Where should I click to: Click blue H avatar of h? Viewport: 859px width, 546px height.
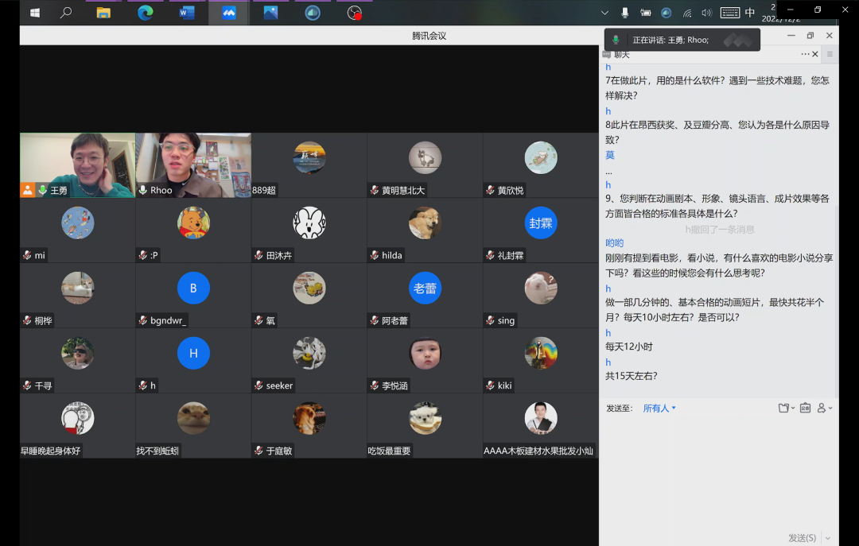click(193, 353)
